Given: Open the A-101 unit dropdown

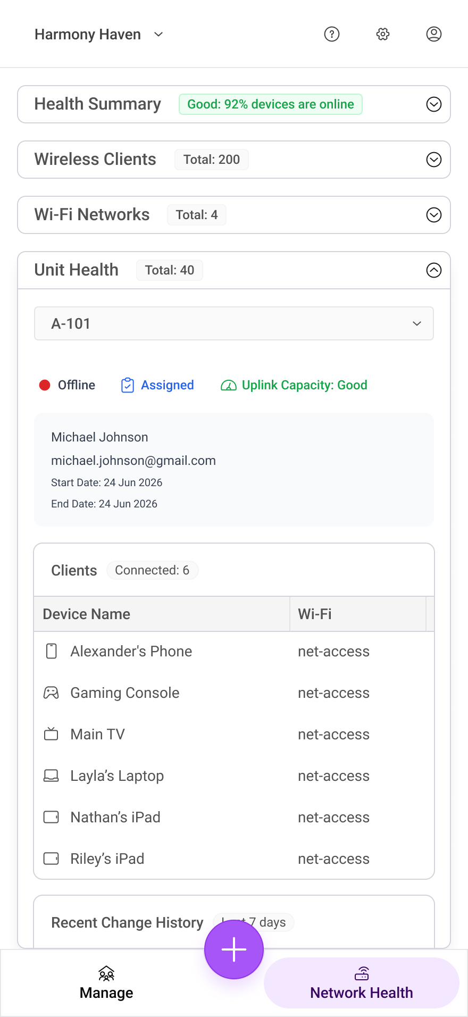Looking at the screenshot, I should pyautogui.click(x=234, y=323).
